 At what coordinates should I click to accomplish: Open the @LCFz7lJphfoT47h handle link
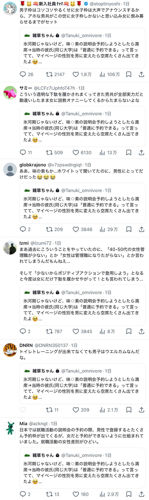(x=55, y=88)
